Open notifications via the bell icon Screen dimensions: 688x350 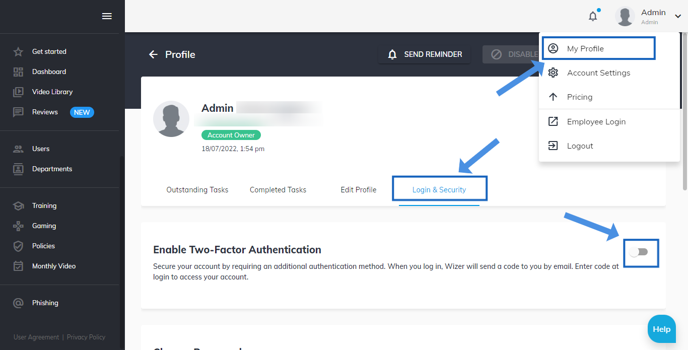[593, 16]
